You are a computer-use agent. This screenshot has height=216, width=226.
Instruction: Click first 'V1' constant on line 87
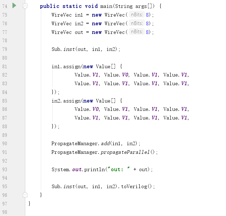click(95, 118)
